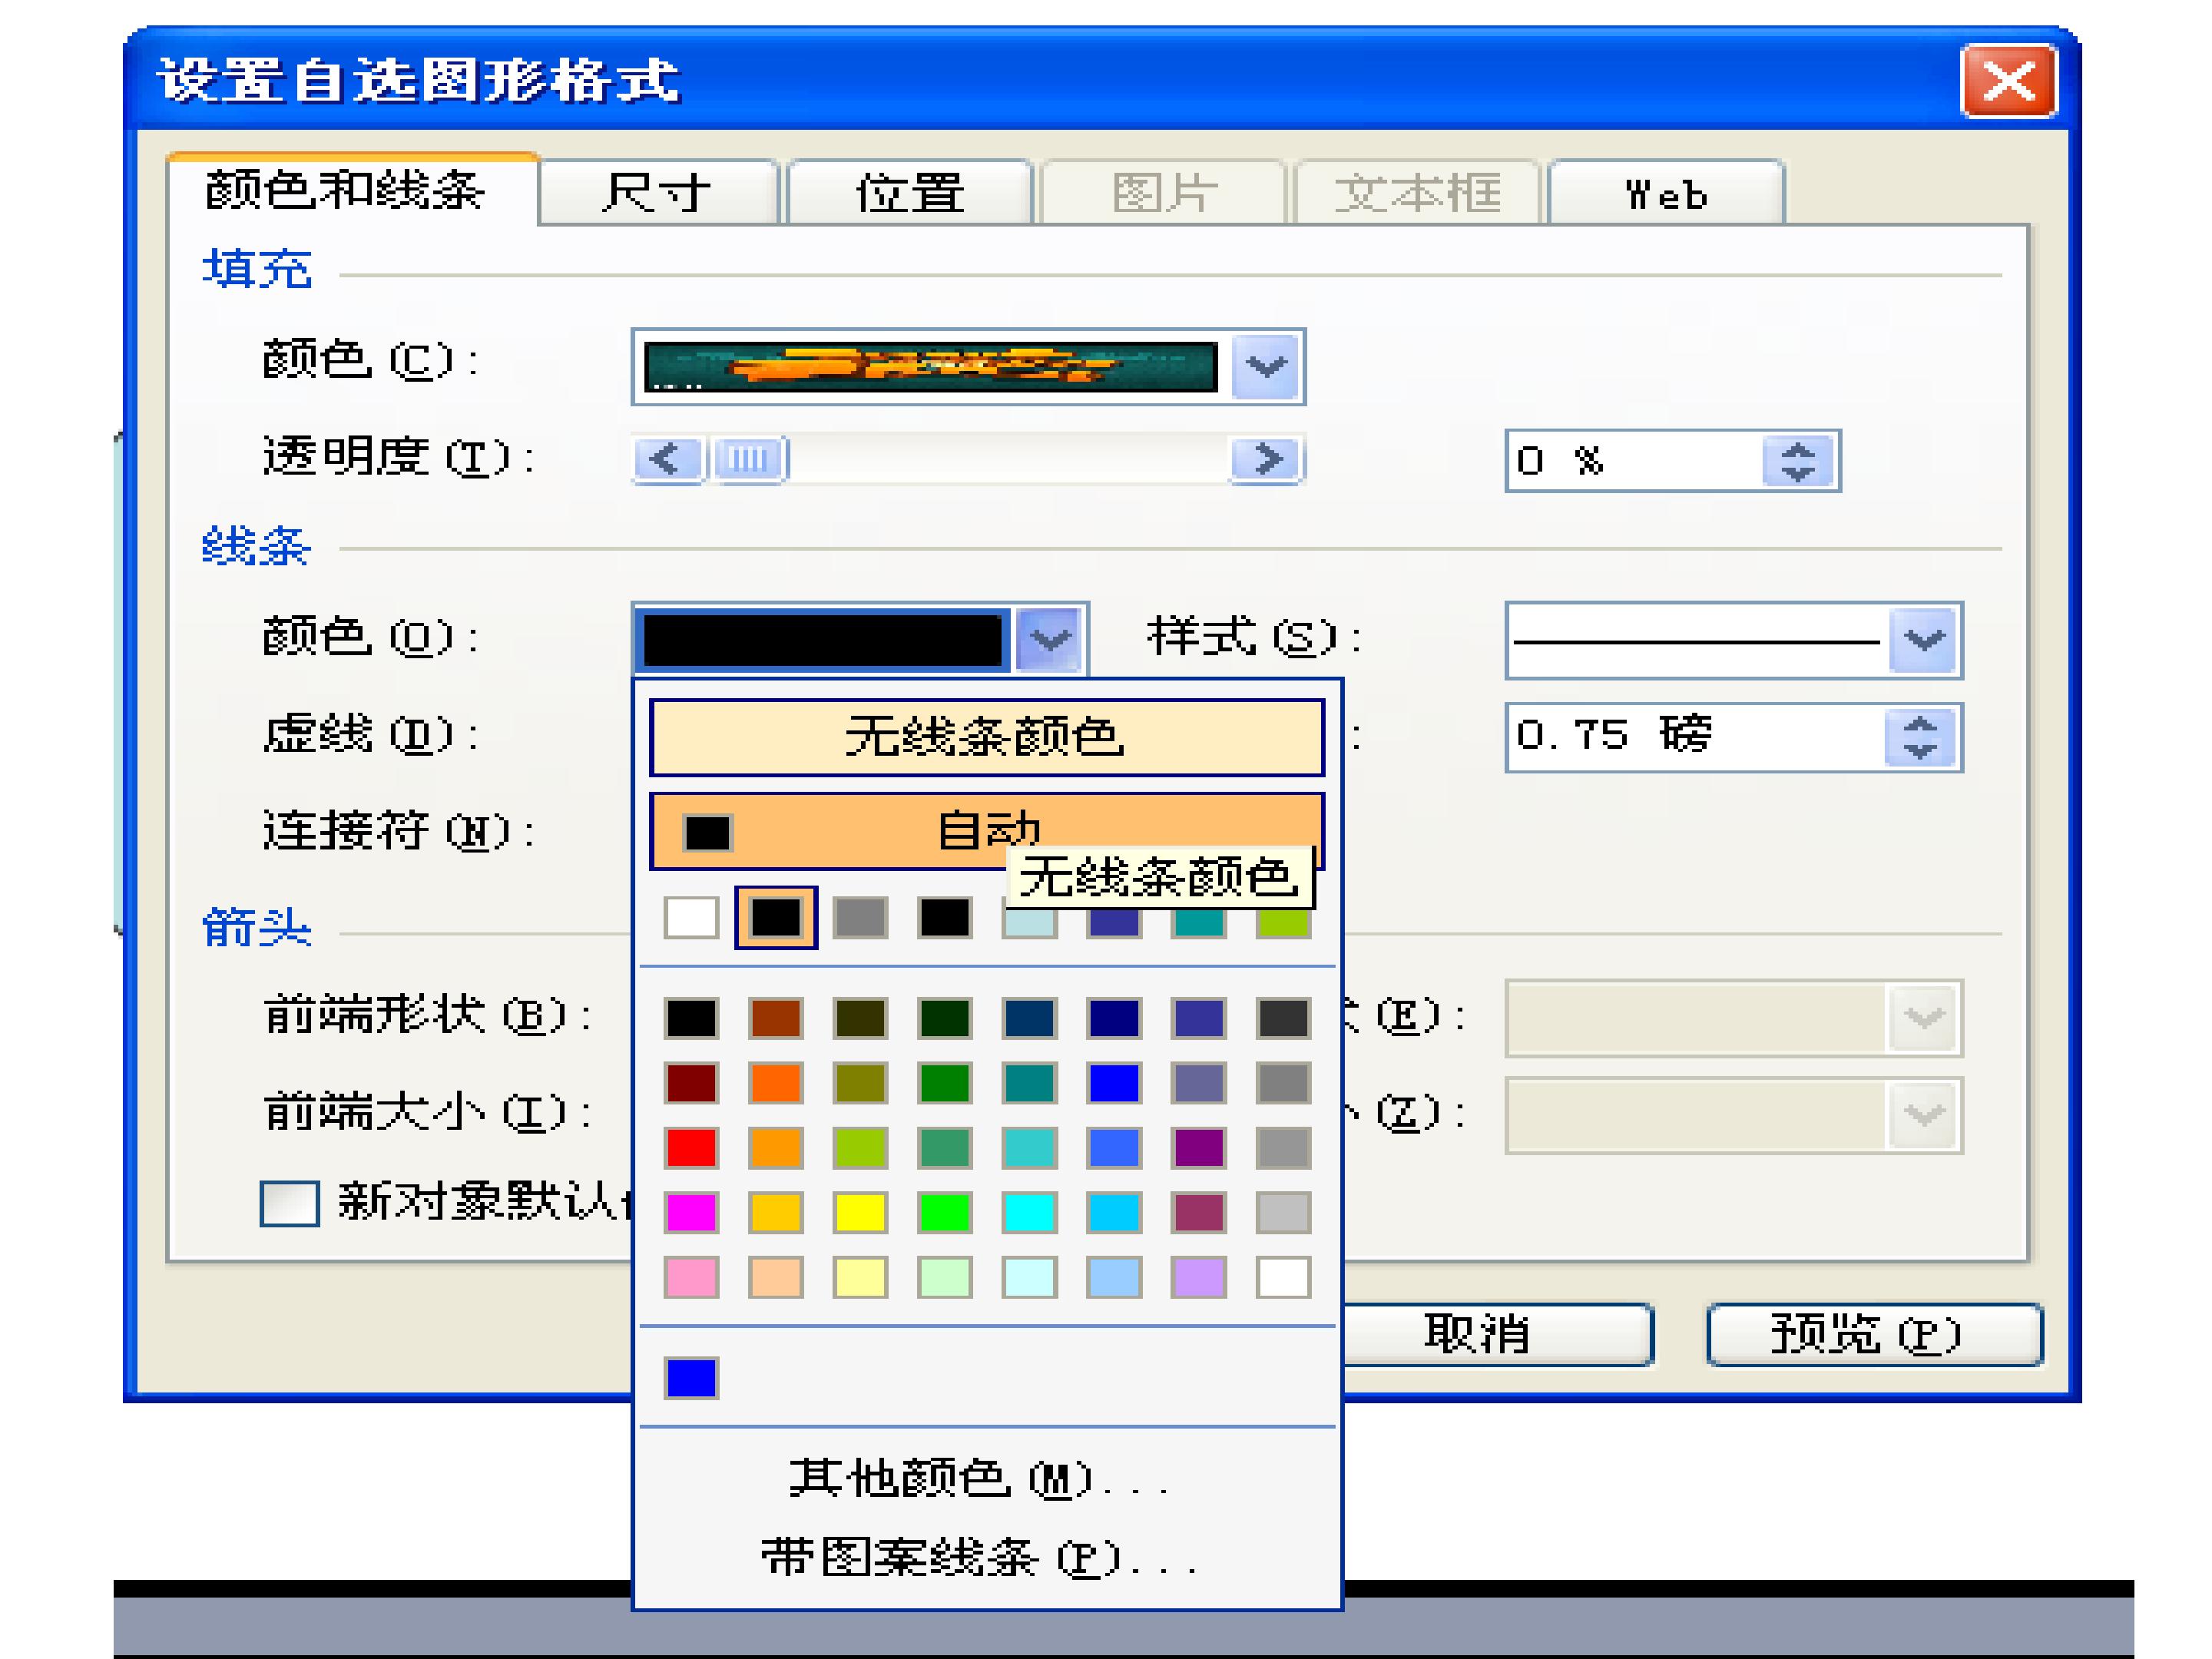Switch to the 尺寸 tab
This screenshot has width=2212, height=1659.
657,193
